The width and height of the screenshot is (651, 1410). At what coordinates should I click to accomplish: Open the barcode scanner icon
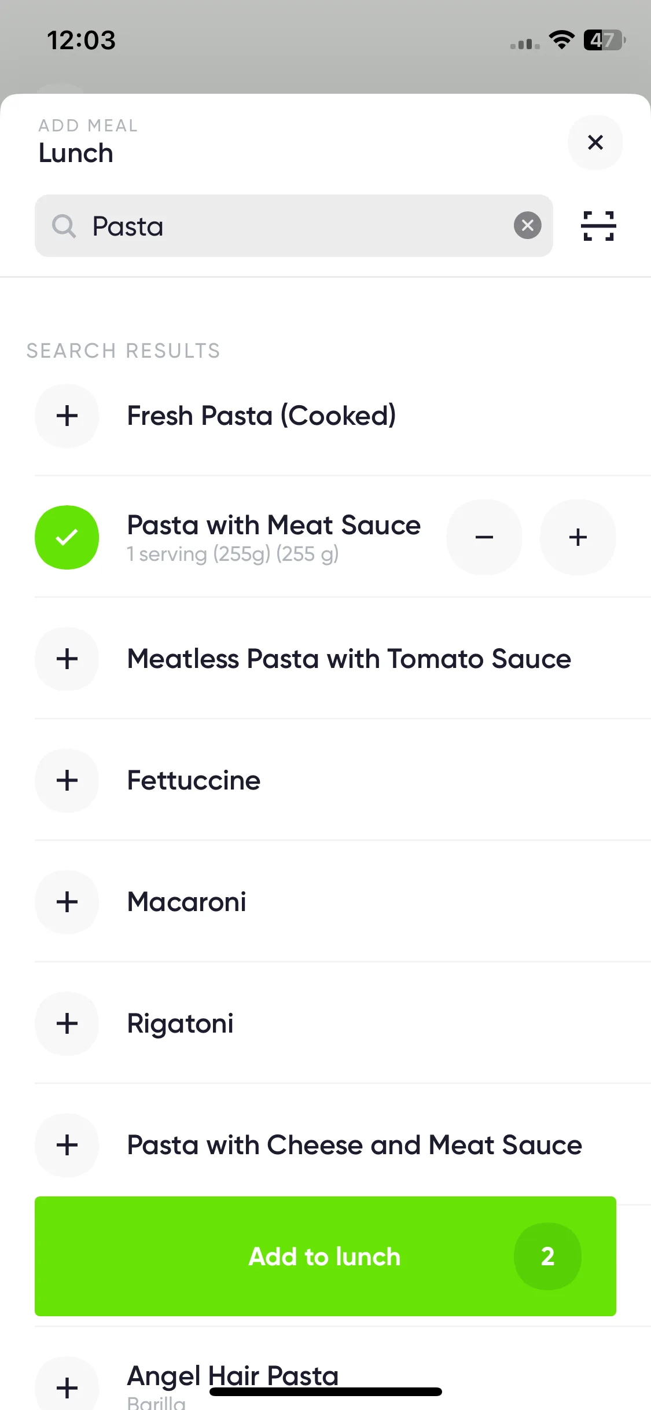[598, 226]
